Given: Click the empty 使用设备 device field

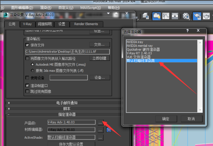Looking at the screenshot, I should [69, 78].
